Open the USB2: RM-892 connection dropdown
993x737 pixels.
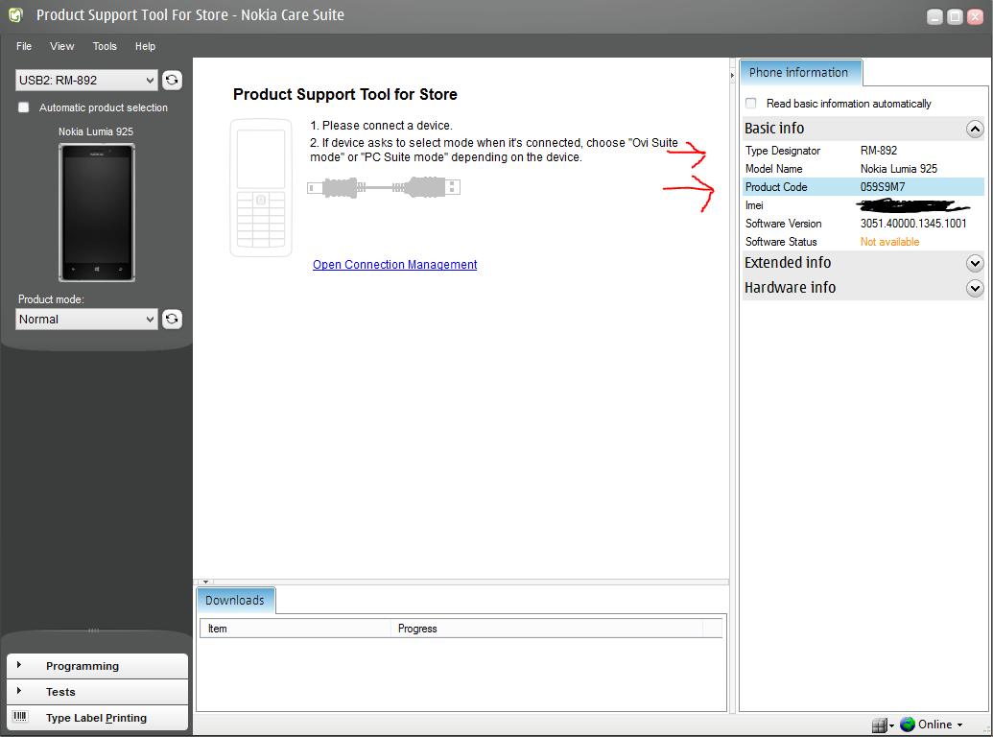click(x=86, y=81)
